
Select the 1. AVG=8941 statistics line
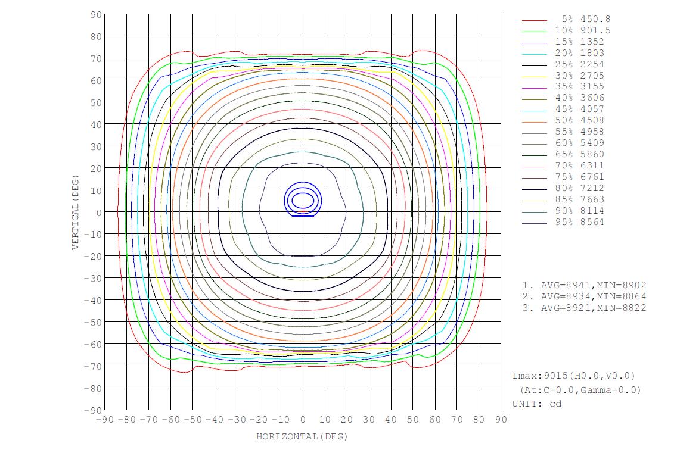click(x=583, y=286)
